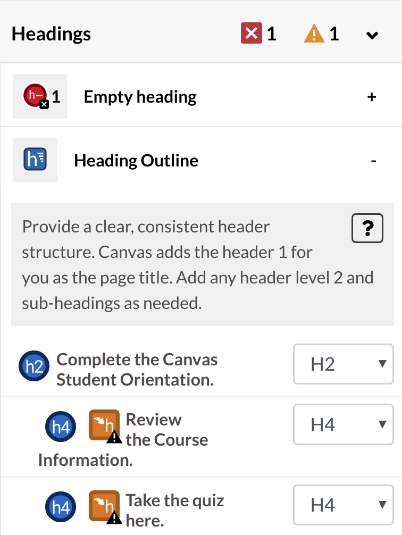Image resolution: width=402 pixels, height=535 pixels.
Task: Click the orange warning triangle icon
Action: tap(314, 33)
